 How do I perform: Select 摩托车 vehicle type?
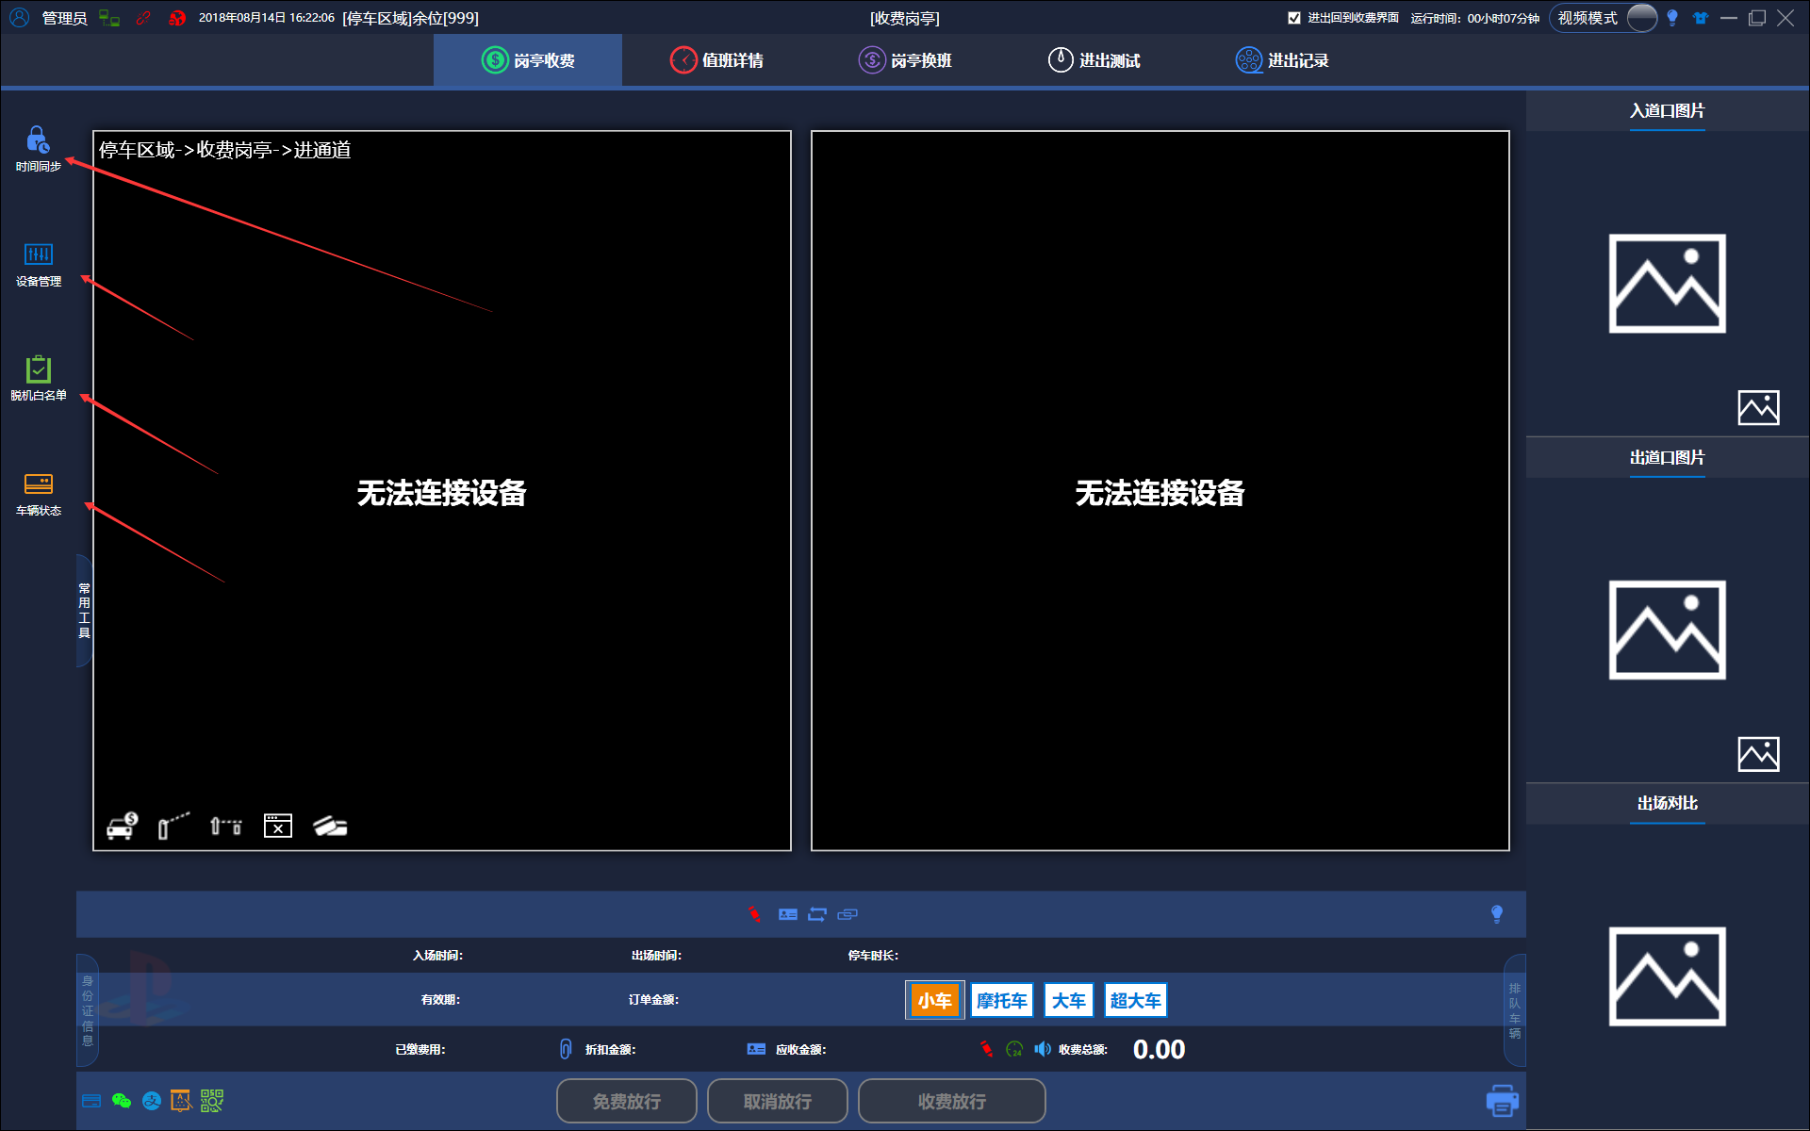(x=1002, y=1000)
